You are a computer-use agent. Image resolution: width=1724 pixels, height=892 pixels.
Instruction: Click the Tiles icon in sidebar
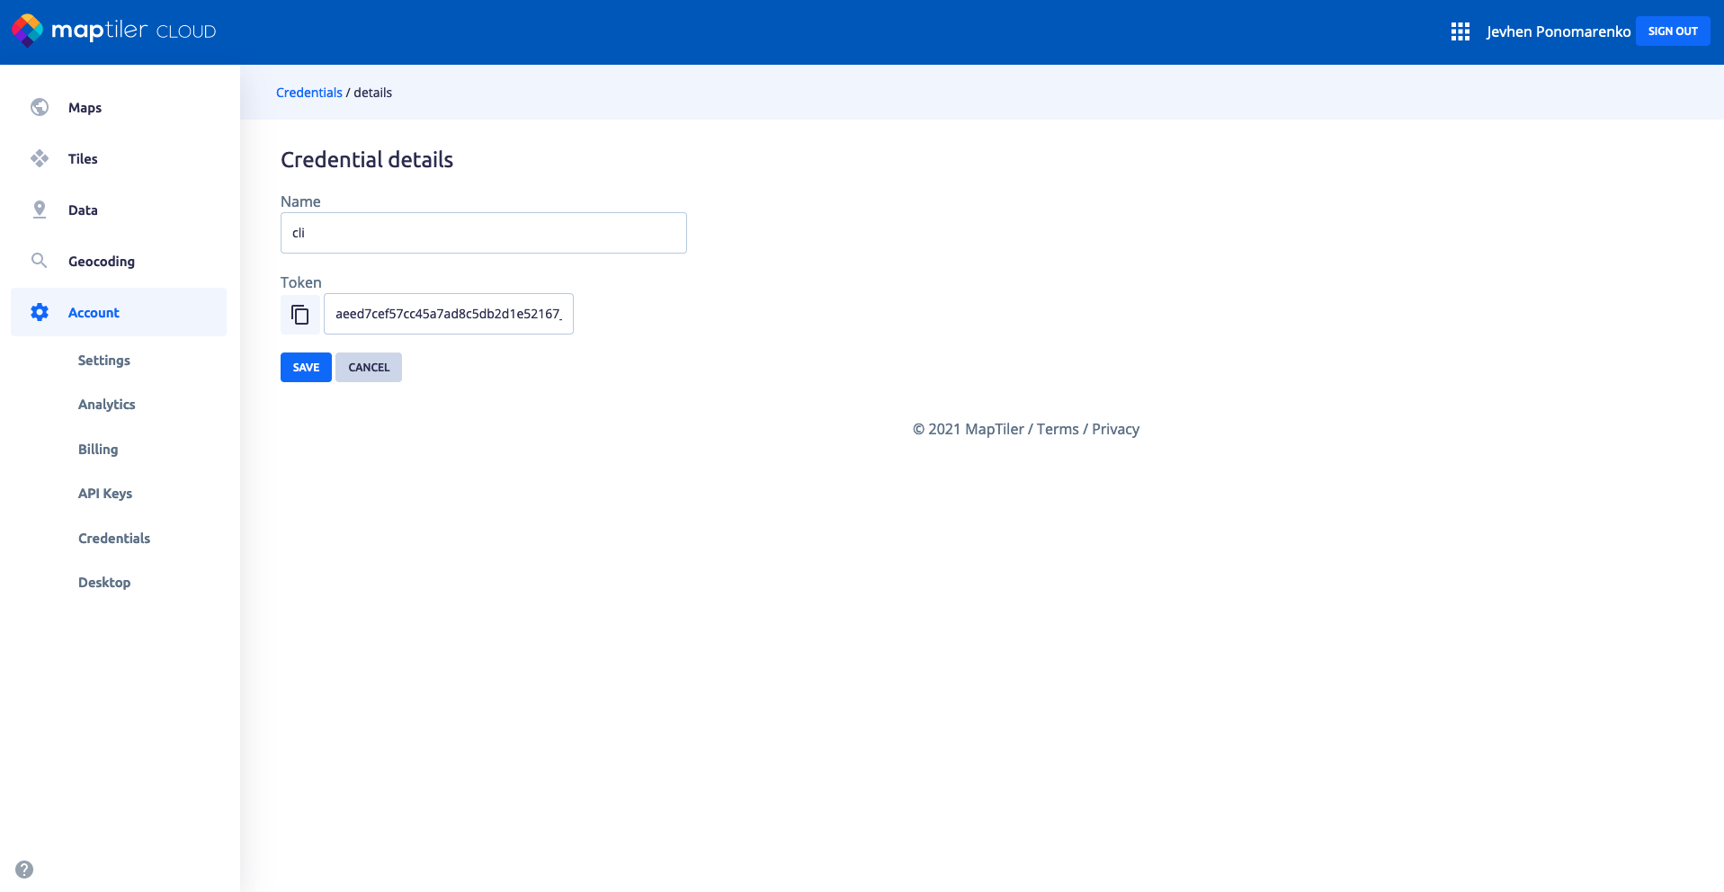click(40, 158)
